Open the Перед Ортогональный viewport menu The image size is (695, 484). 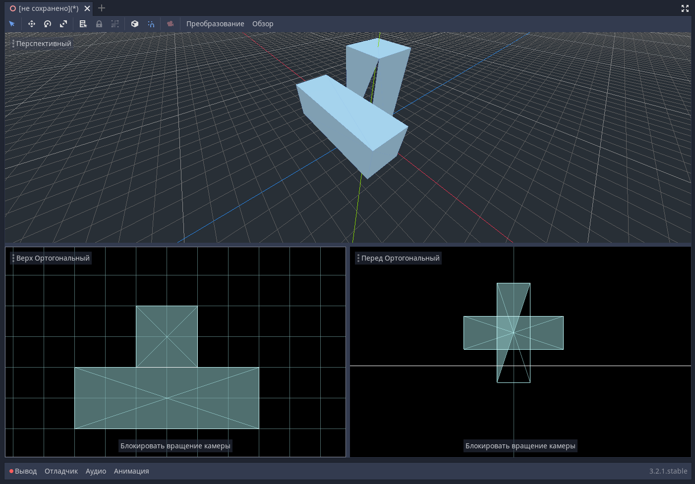pyautogui.click(x=398, y=258)
